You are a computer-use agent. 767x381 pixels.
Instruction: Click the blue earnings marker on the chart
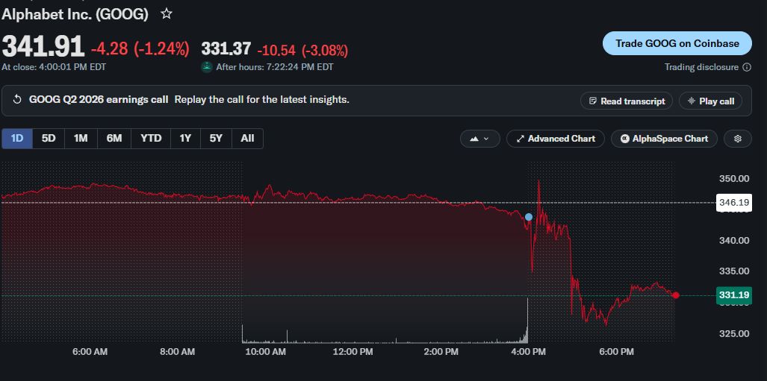coord(529,217)
